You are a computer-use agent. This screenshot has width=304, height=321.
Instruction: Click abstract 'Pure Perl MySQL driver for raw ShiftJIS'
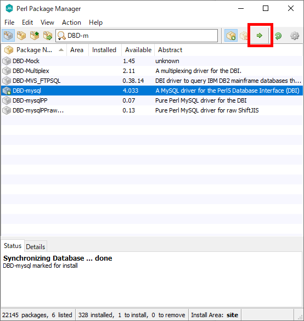point(207,110)
